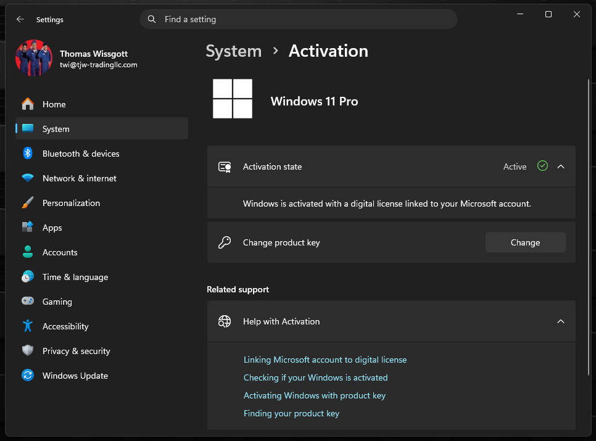This screenshot has width=596, height=441.
Task: Open Time & language settings
Action: coord(101,277)
